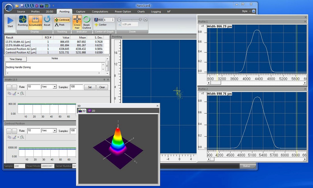Open the Charts ribbon tab
This screenshot has width=313, height=188.
pos(141,12)
